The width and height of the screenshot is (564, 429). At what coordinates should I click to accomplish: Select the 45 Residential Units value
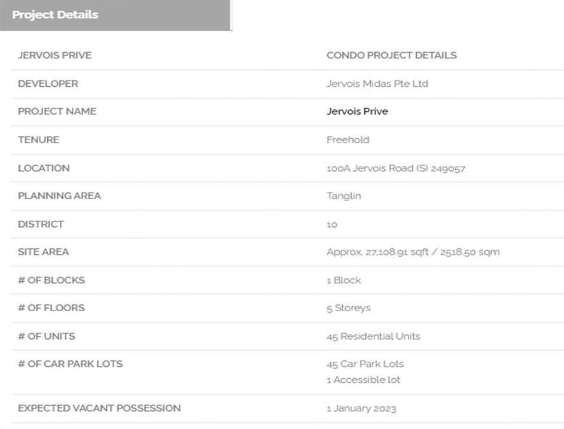point(373,336)
